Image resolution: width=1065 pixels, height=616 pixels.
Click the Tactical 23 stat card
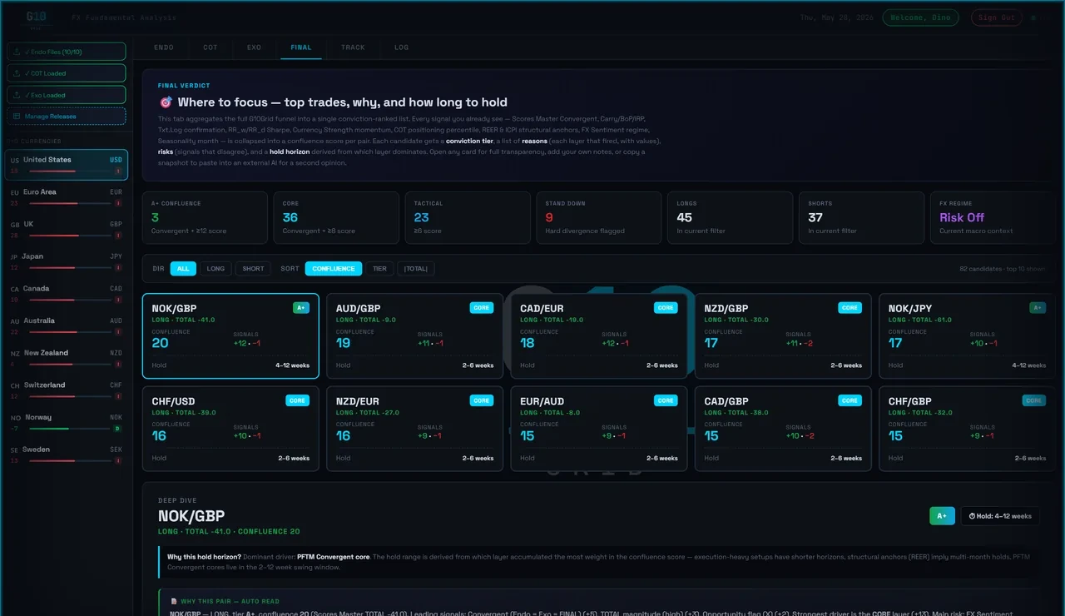[468, 218]
